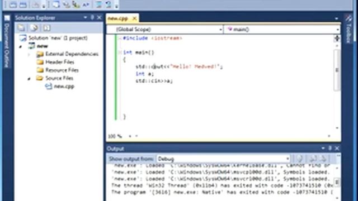Click output line about msvcp100d.dll loaded

[220, 173]
